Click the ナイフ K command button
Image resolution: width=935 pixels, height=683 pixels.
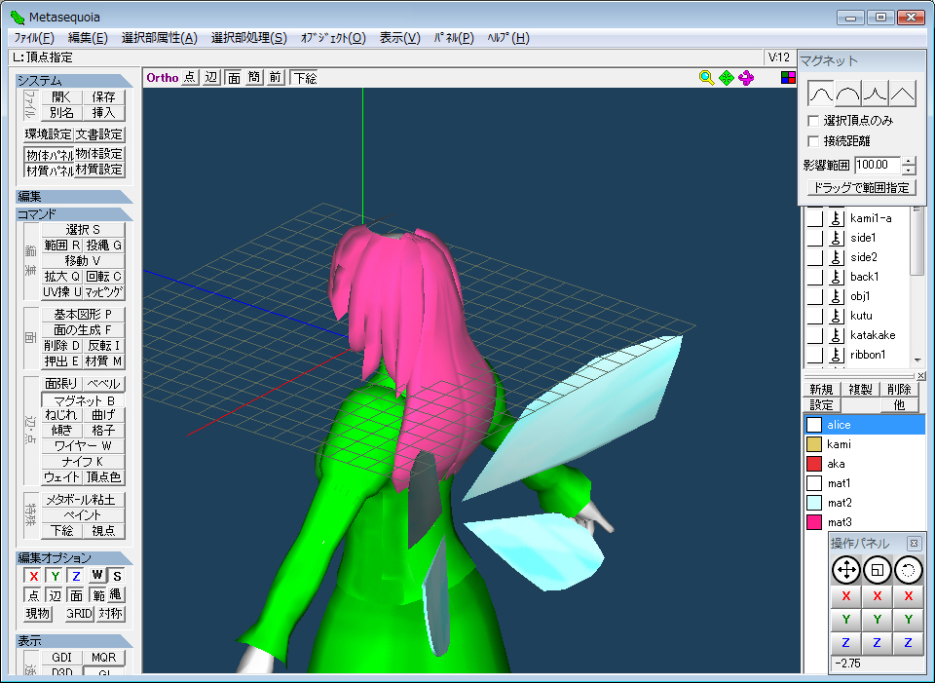pyautogui.click(x=83, y=462)
